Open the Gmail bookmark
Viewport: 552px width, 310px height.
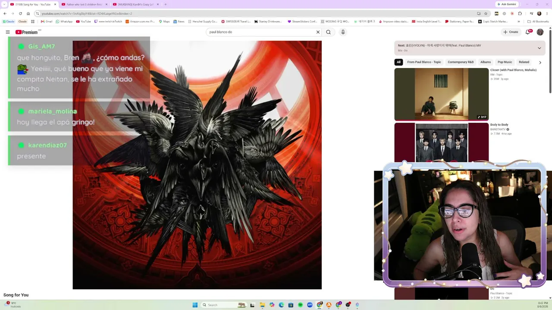pyautogui.click(x=47, y=22)
